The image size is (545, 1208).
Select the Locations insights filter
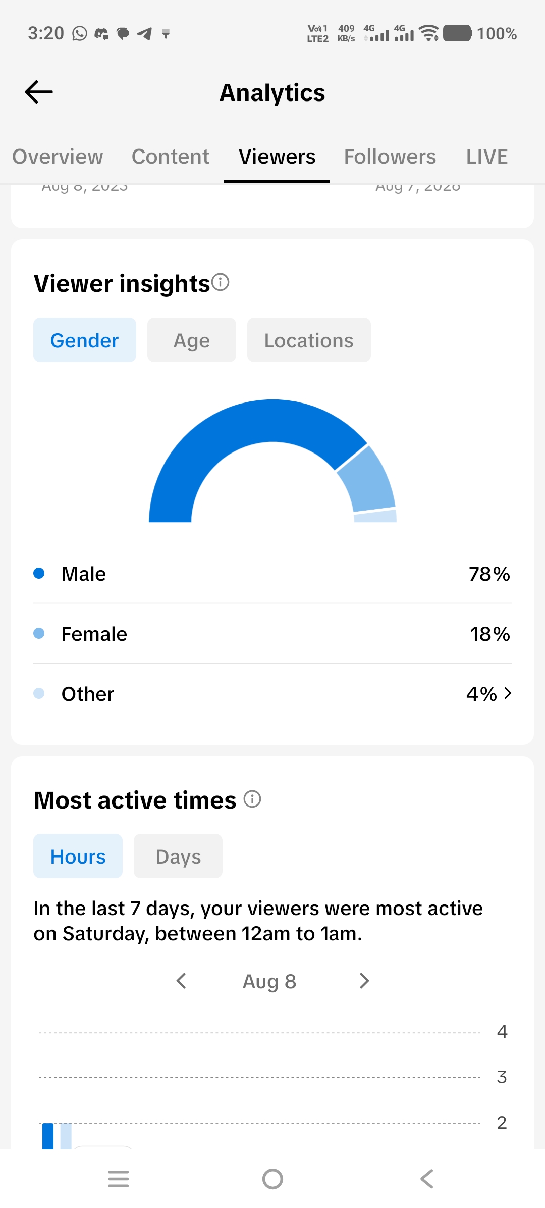click(x=309, y=340)
